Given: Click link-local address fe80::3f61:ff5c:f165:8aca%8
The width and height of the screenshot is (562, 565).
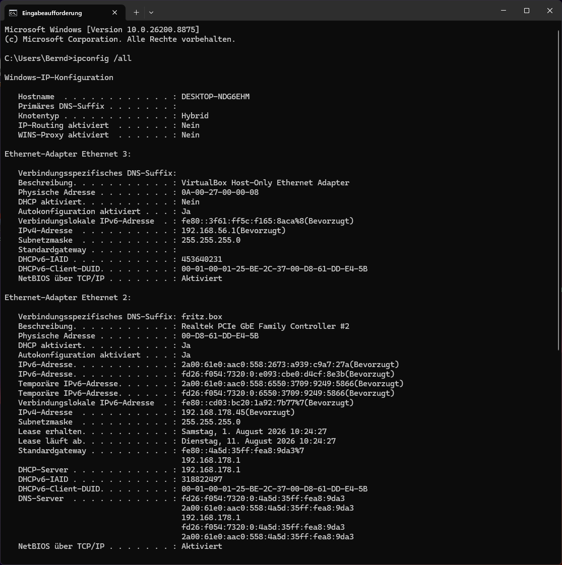Looking at the screenshot, I should 243,221.
